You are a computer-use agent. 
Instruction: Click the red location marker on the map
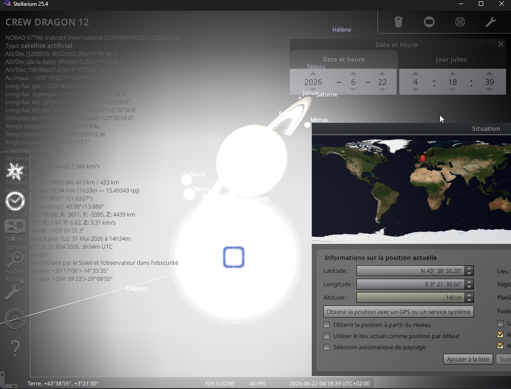coord(423,159)
